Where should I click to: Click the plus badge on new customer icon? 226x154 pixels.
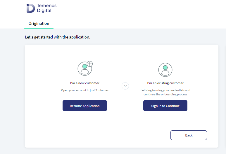tap(90, 64)
